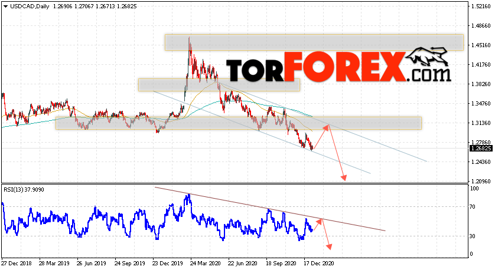Viewport: 495px width, 270px height.
Task: Click the 1.48660 price axis label
Action: point(481,26)
